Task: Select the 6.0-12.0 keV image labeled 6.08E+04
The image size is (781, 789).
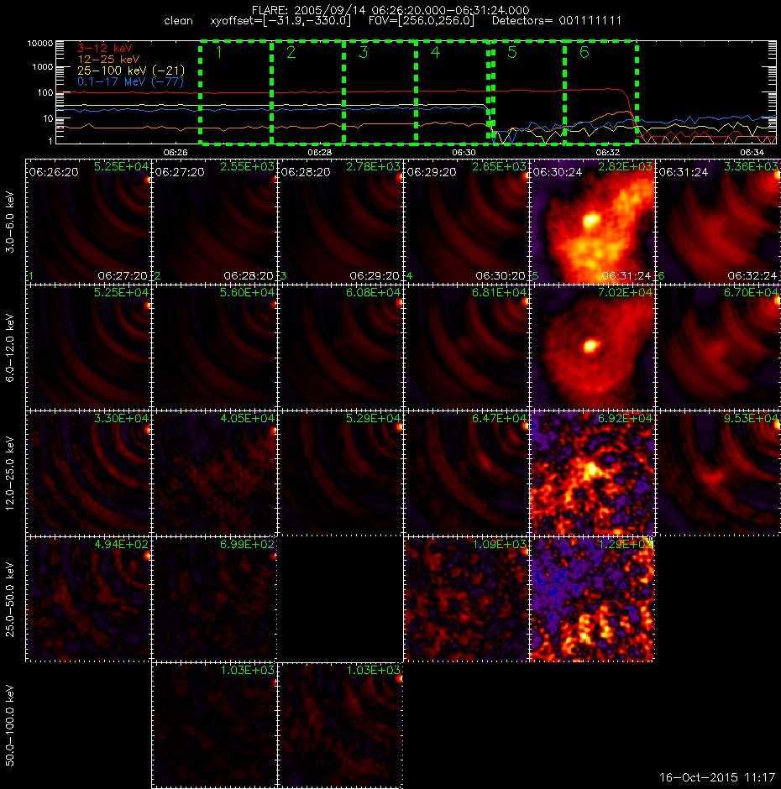Action: [x=340, y=347]
